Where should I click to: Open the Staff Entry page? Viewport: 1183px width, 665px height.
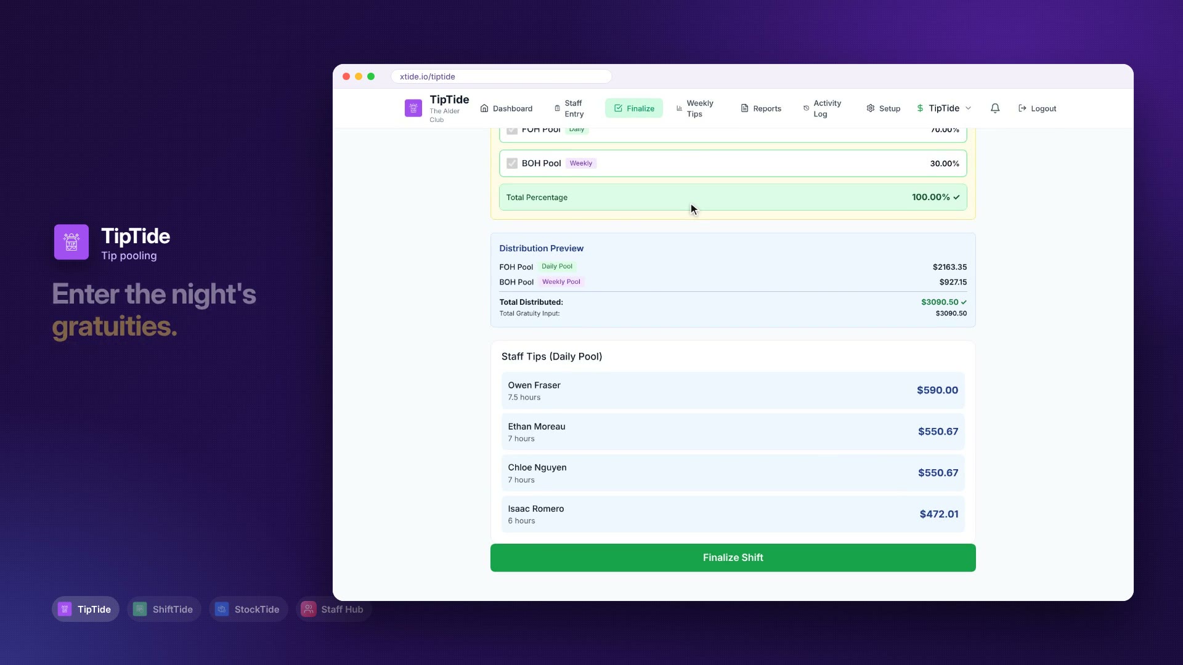coord(569,108)
